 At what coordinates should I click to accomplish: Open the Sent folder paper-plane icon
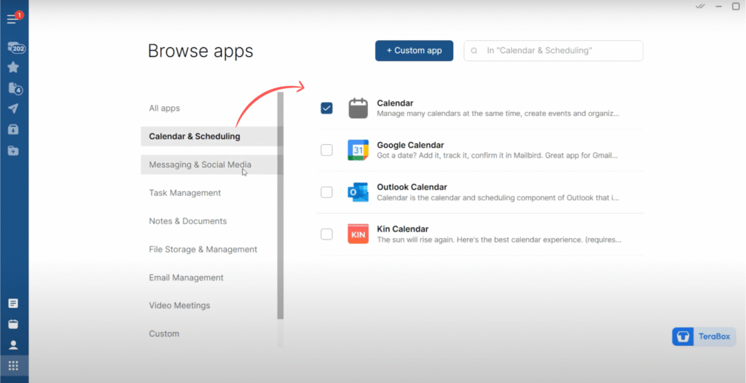(x=13, y=109)
